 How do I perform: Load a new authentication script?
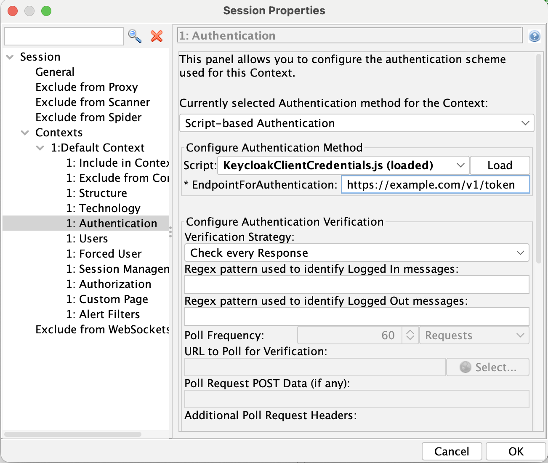coord(500,165)
